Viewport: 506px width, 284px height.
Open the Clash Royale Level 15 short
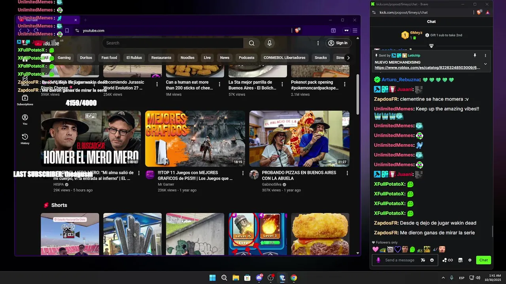click(x=257, y=234)
